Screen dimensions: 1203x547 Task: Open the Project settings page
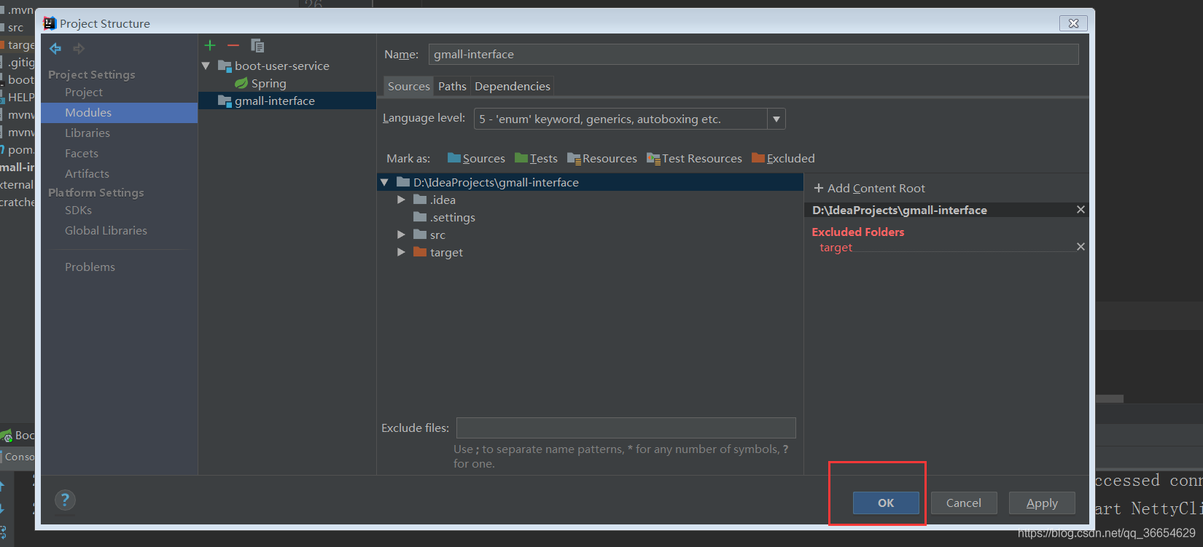pyautogui.click(x=84, y=92)
